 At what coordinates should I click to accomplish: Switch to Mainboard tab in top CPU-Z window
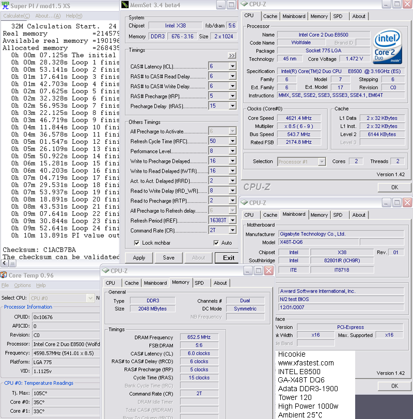tap(294, 16)
